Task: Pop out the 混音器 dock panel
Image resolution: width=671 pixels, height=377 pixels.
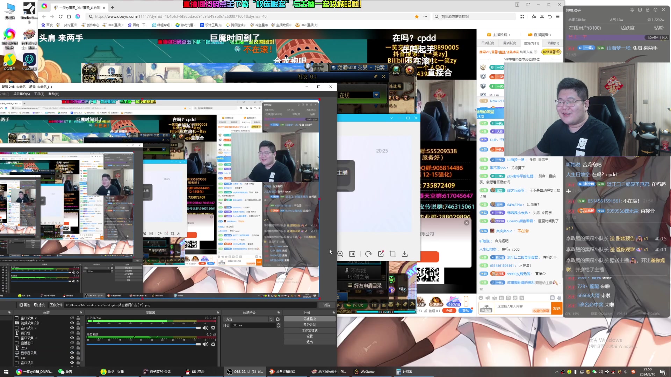Action: tap(217, 313)
